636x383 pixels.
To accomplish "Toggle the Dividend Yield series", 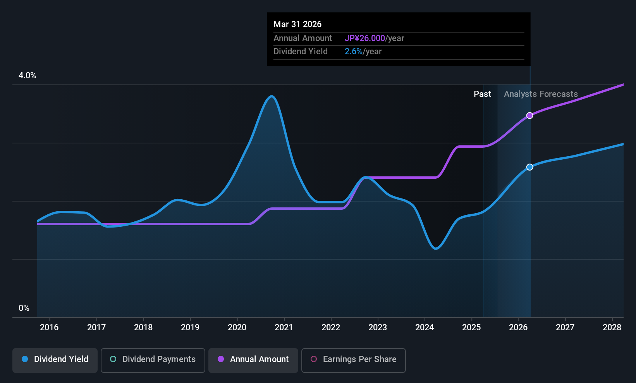I will (x=55, y=361).
